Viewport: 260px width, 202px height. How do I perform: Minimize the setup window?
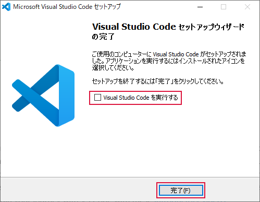click(200, 7)
